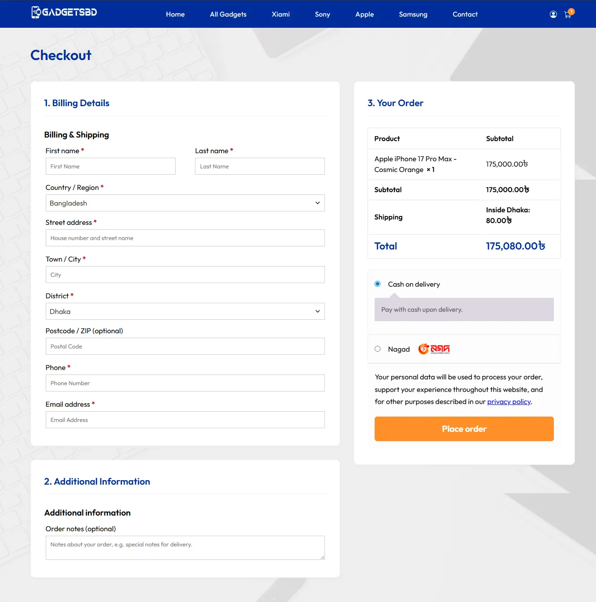Click the Street address input

[x=185, y=238]
